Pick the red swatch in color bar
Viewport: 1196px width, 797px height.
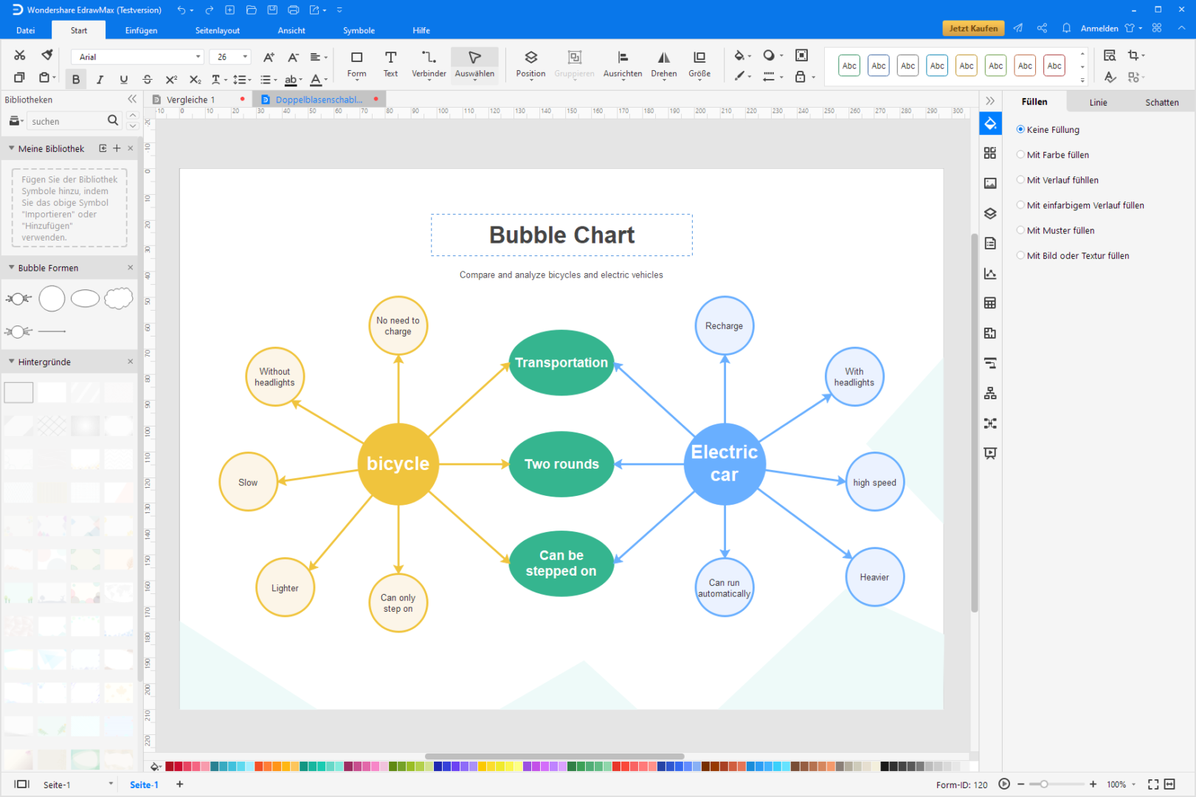pyautogui.click(x=170, y=767)
